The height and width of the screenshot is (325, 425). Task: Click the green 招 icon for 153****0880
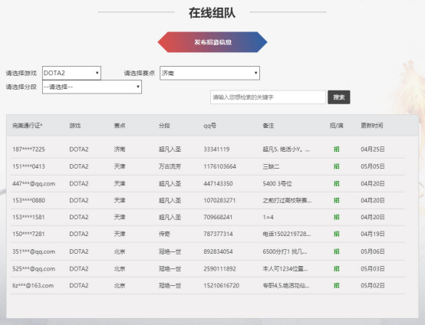coord(336,200)
